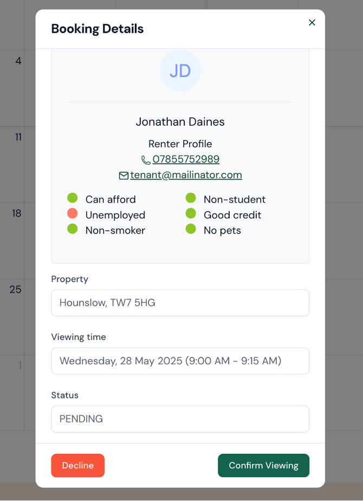
Task: Click the JD avatar circle
Action: click(180, 71)
